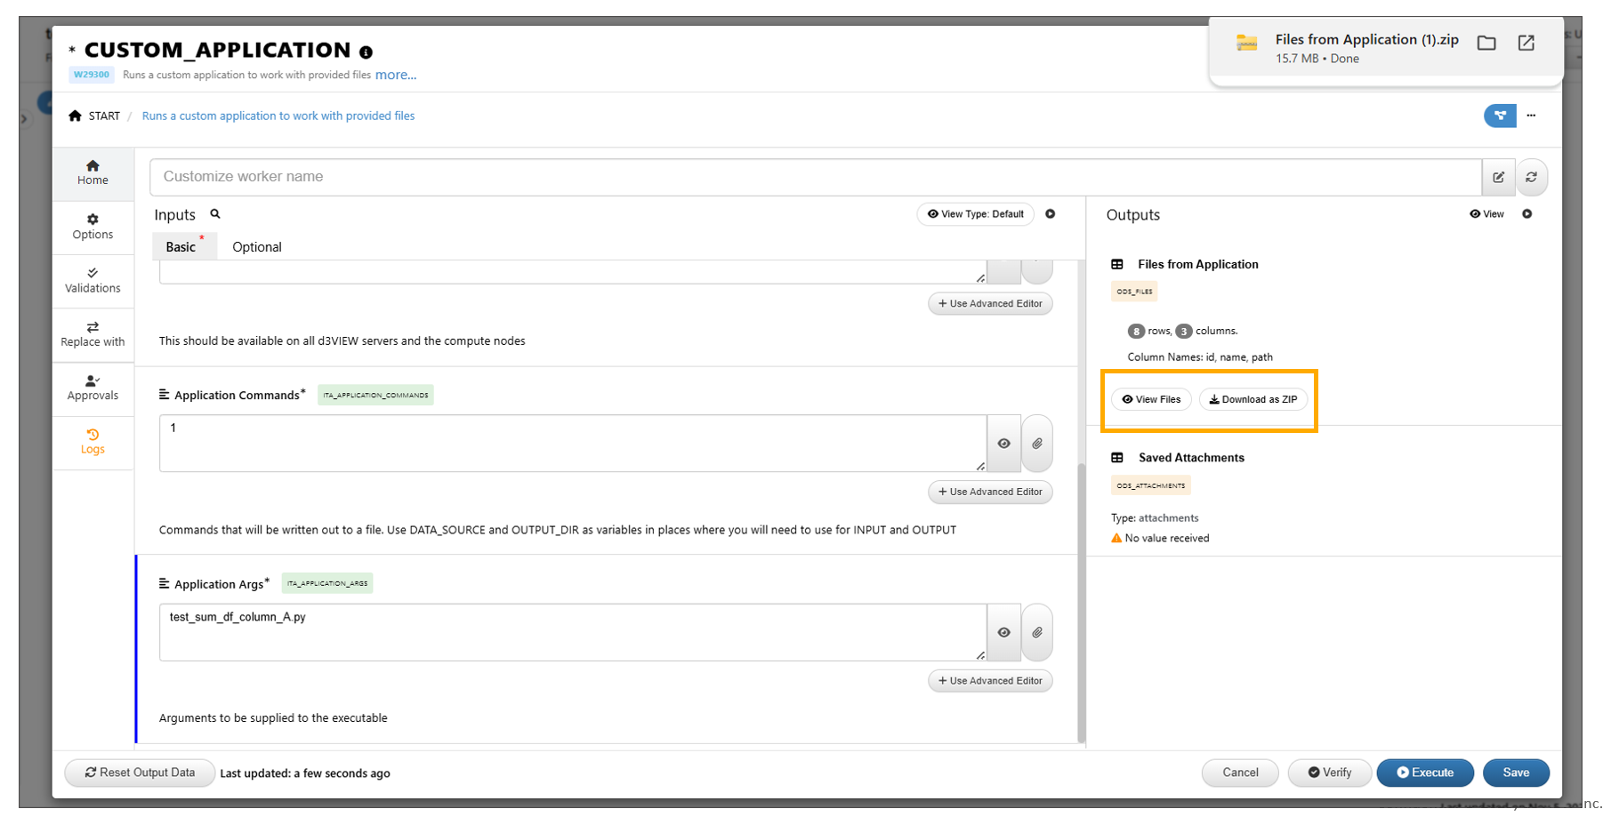
Task: Download output files as ZIP
Action: pyautogui.click(x=1253, y=400)
